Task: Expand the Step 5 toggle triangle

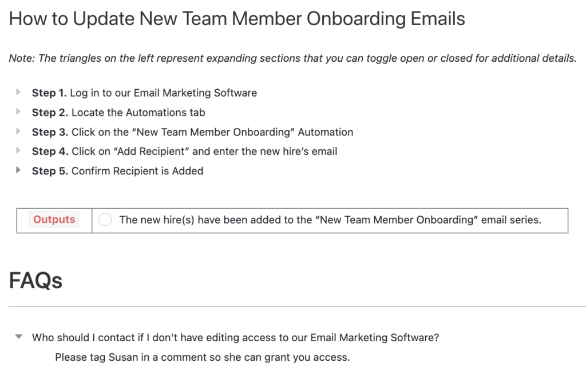Action: click(x=18, y=170)
